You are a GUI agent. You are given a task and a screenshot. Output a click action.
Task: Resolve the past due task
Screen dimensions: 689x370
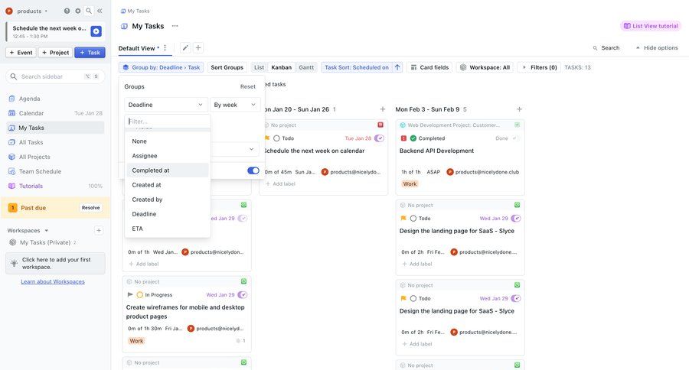point(90,208)
